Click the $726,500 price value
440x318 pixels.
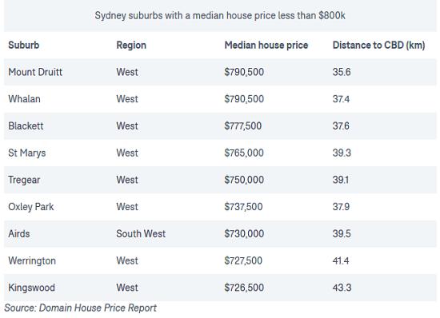tap(244, 288)
